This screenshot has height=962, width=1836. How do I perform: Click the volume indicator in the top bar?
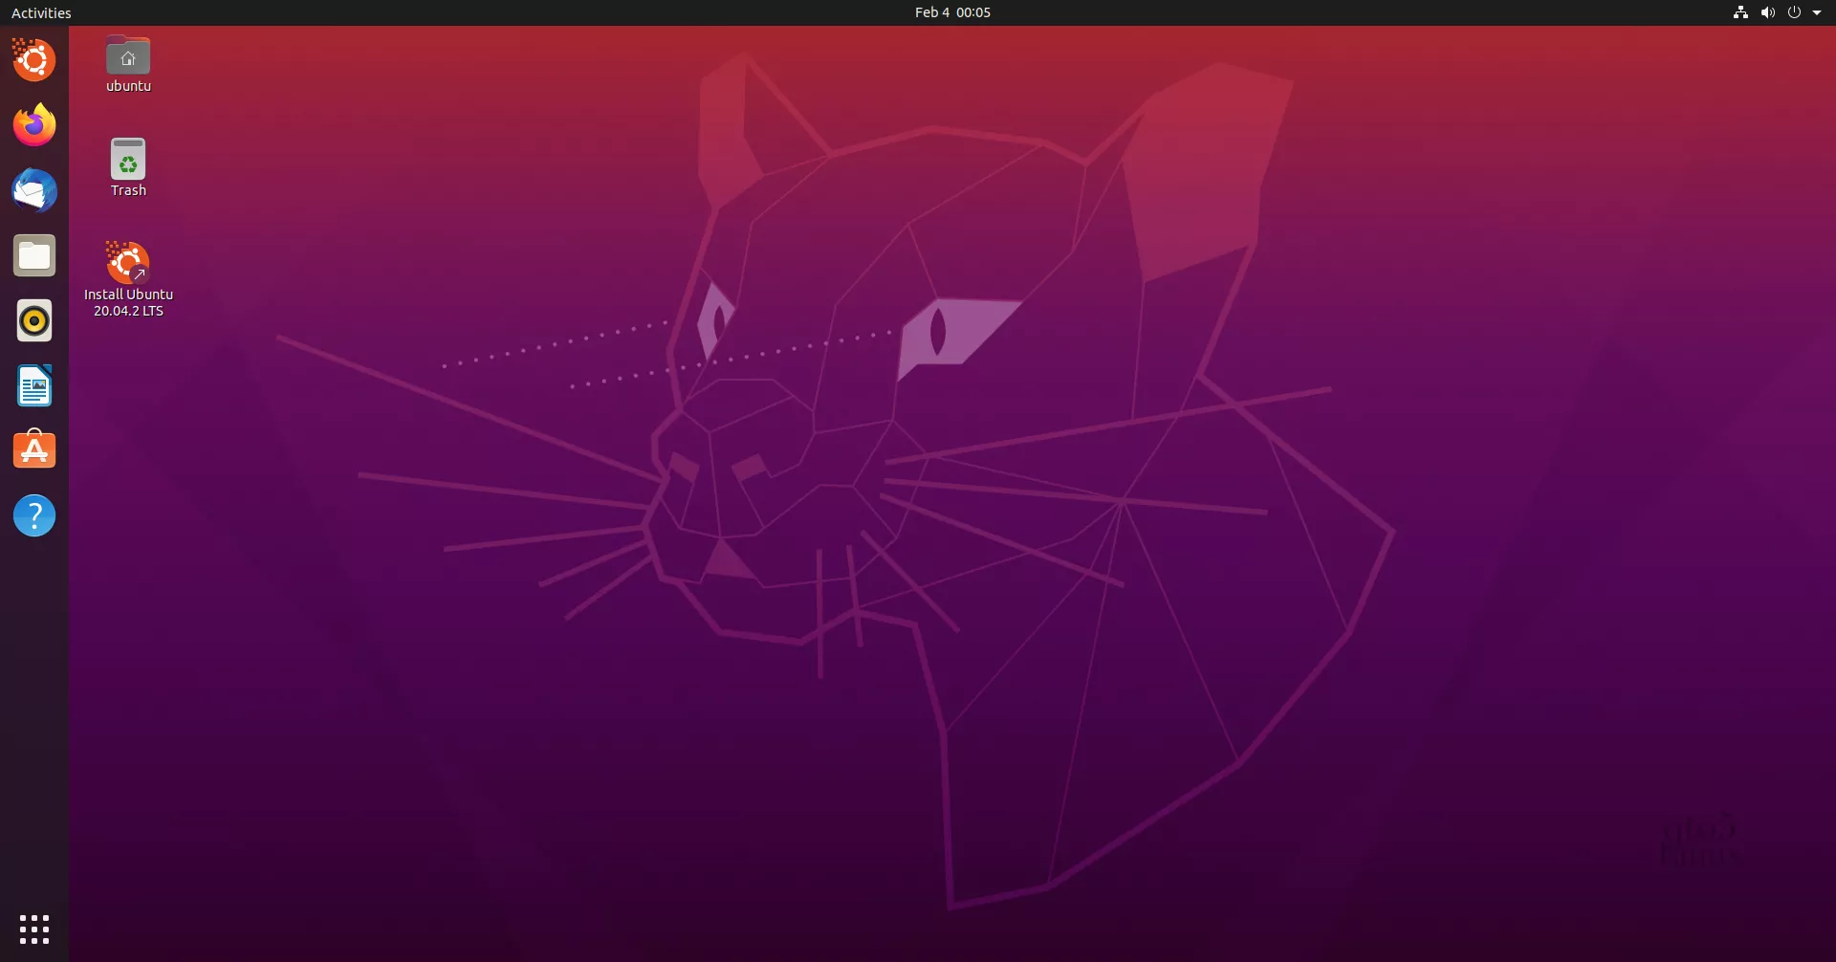click(x=1768, y=12)
